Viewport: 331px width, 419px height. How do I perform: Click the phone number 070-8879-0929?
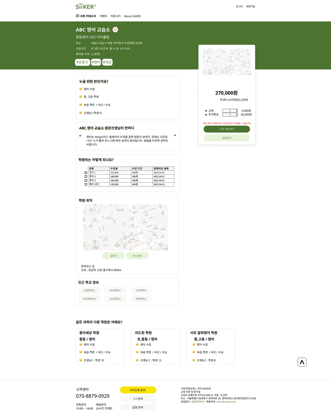(x=93, y=396)
